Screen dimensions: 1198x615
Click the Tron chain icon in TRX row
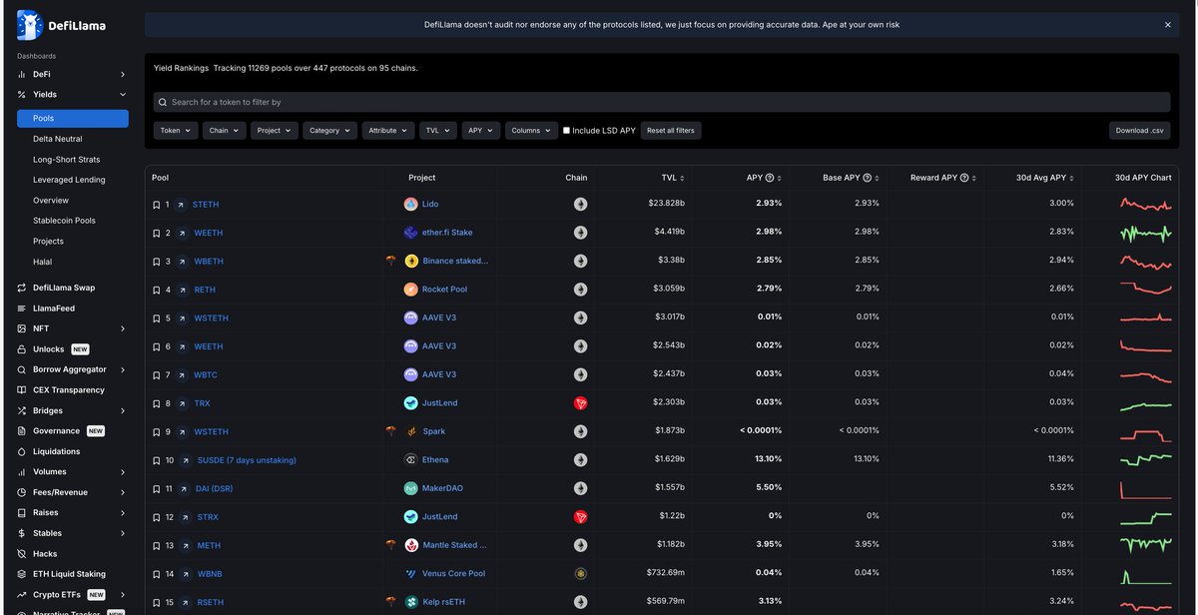point(580,403)
